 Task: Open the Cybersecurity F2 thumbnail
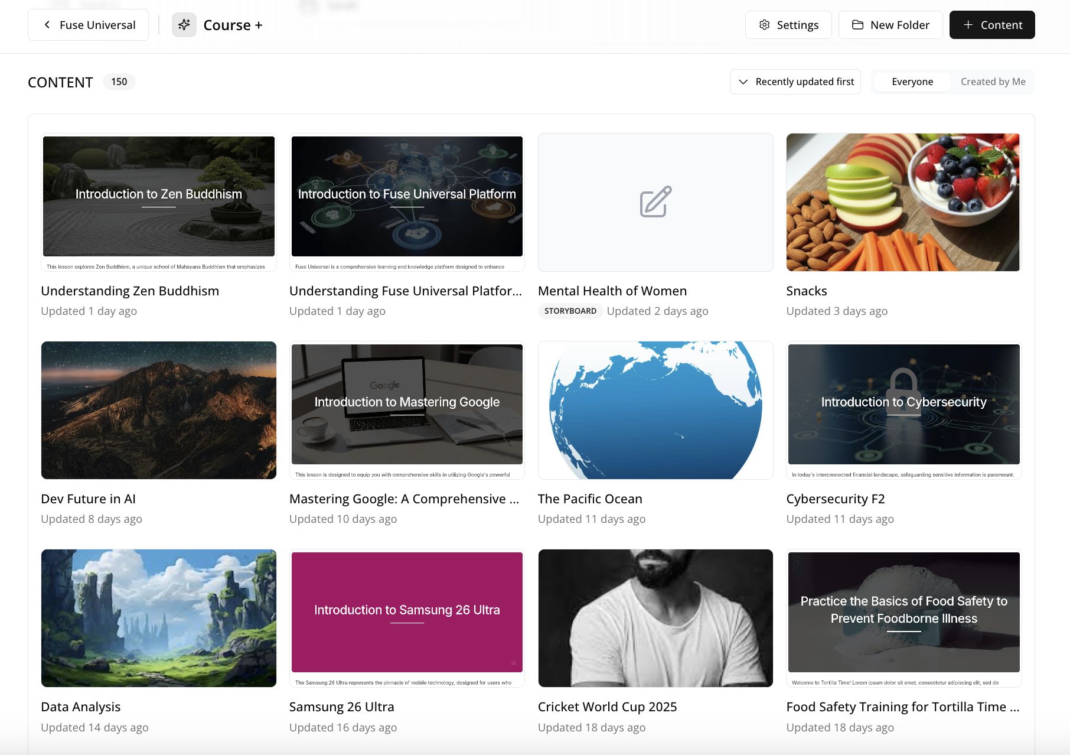point(903,410)
